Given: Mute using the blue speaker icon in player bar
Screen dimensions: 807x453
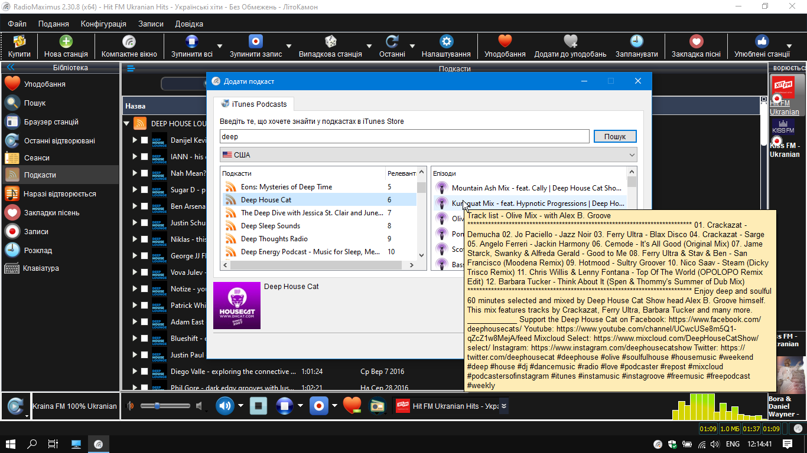Looking at the screenshot, I should click(x=224, y=406).
